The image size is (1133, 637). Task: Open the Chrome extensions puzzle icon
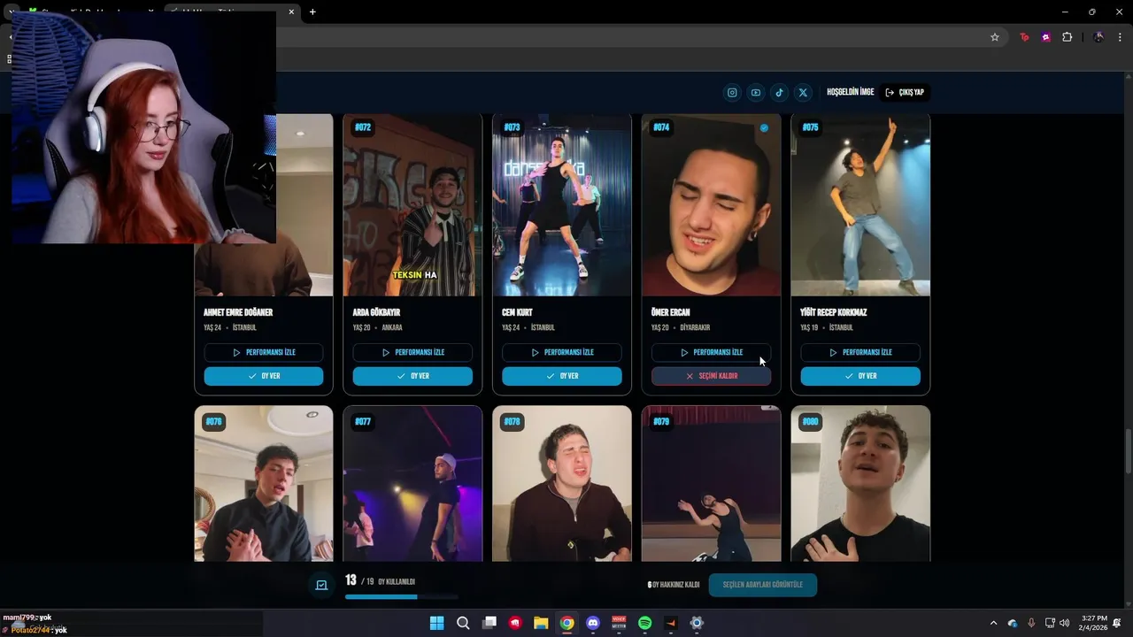1067,37
